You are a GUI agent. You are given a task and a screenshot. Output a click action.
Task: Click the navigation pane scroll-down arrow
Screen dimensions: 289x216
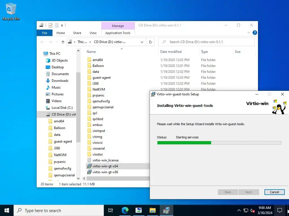click(78, 179)
